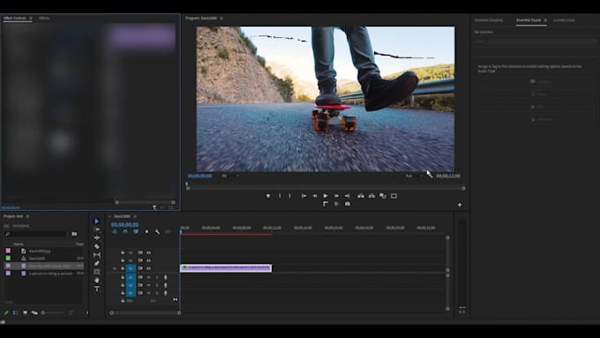600x338 pixels.
Task: Hide the V1 track with eye icon
Action: tap(148, 268)
